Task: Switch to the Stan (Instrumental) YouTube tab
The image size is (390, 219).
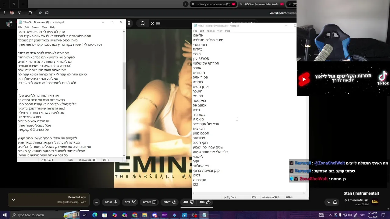Action: point(262,4)
